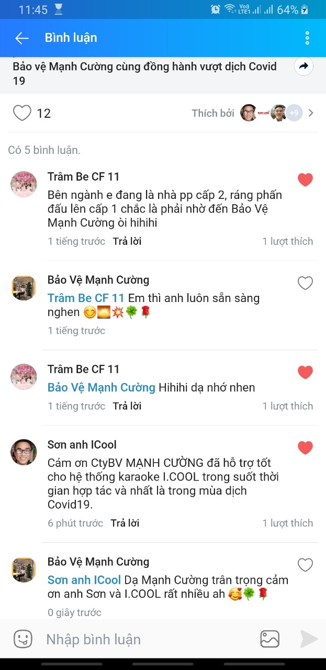Screen dimensions: 326x670
Task: Send the comment with the arrow icon
Action: coord(309,639)
